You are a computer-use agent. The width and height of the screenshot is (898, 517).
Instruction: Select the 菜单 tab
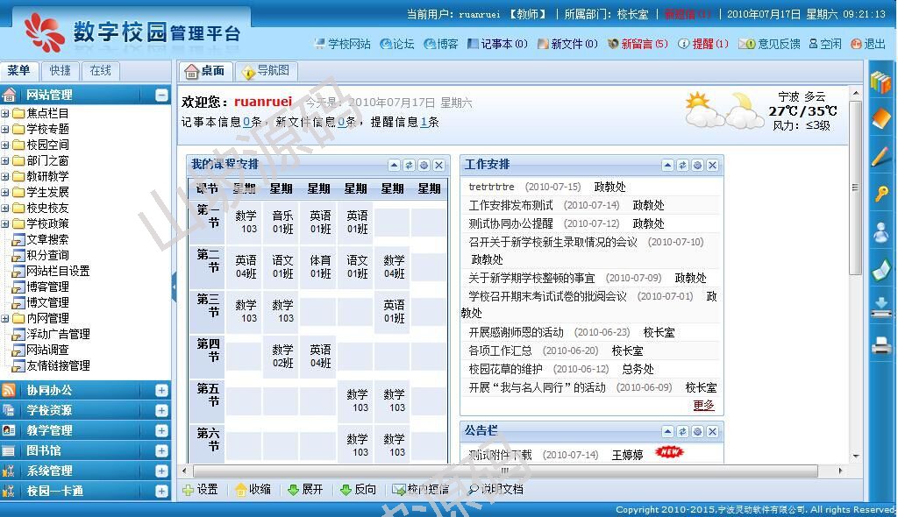click(x=19, y=71)
